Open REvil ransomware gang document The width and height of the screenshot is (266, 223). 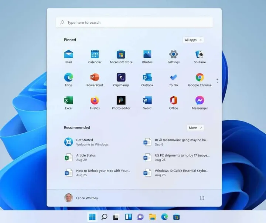176,142
